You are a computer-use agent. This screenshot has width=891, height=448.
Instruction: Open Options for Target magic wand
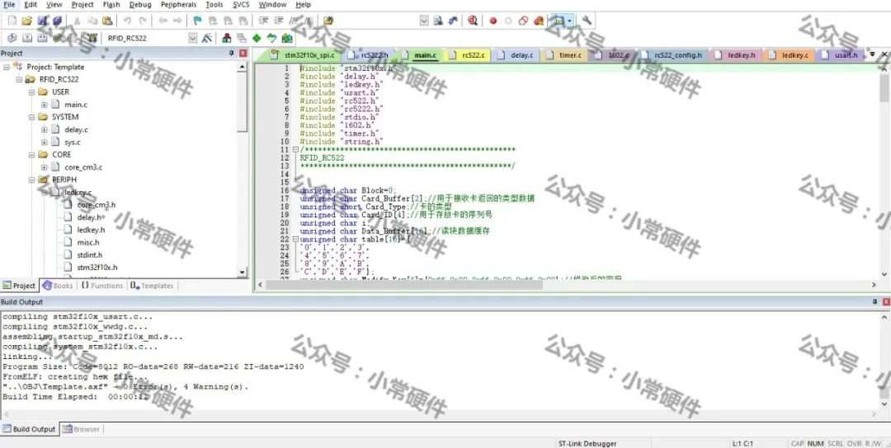[x=207, y=38]
